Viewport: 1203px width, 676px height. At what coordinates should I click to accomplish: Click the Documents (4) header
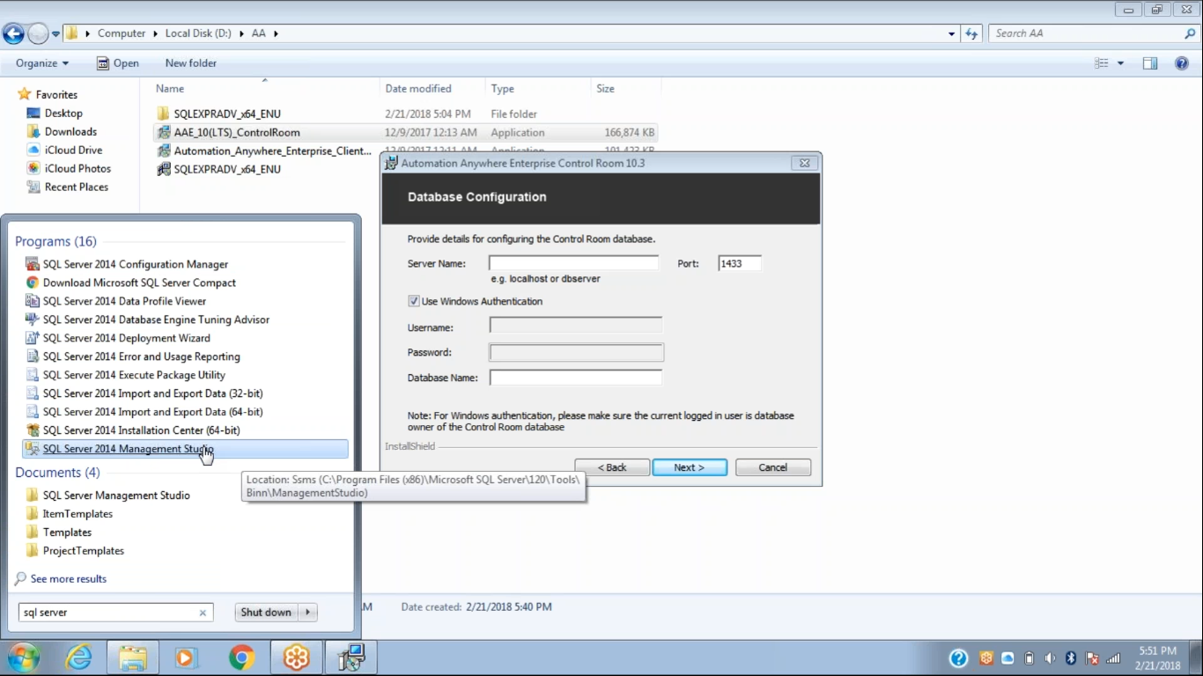coord(57,473)
